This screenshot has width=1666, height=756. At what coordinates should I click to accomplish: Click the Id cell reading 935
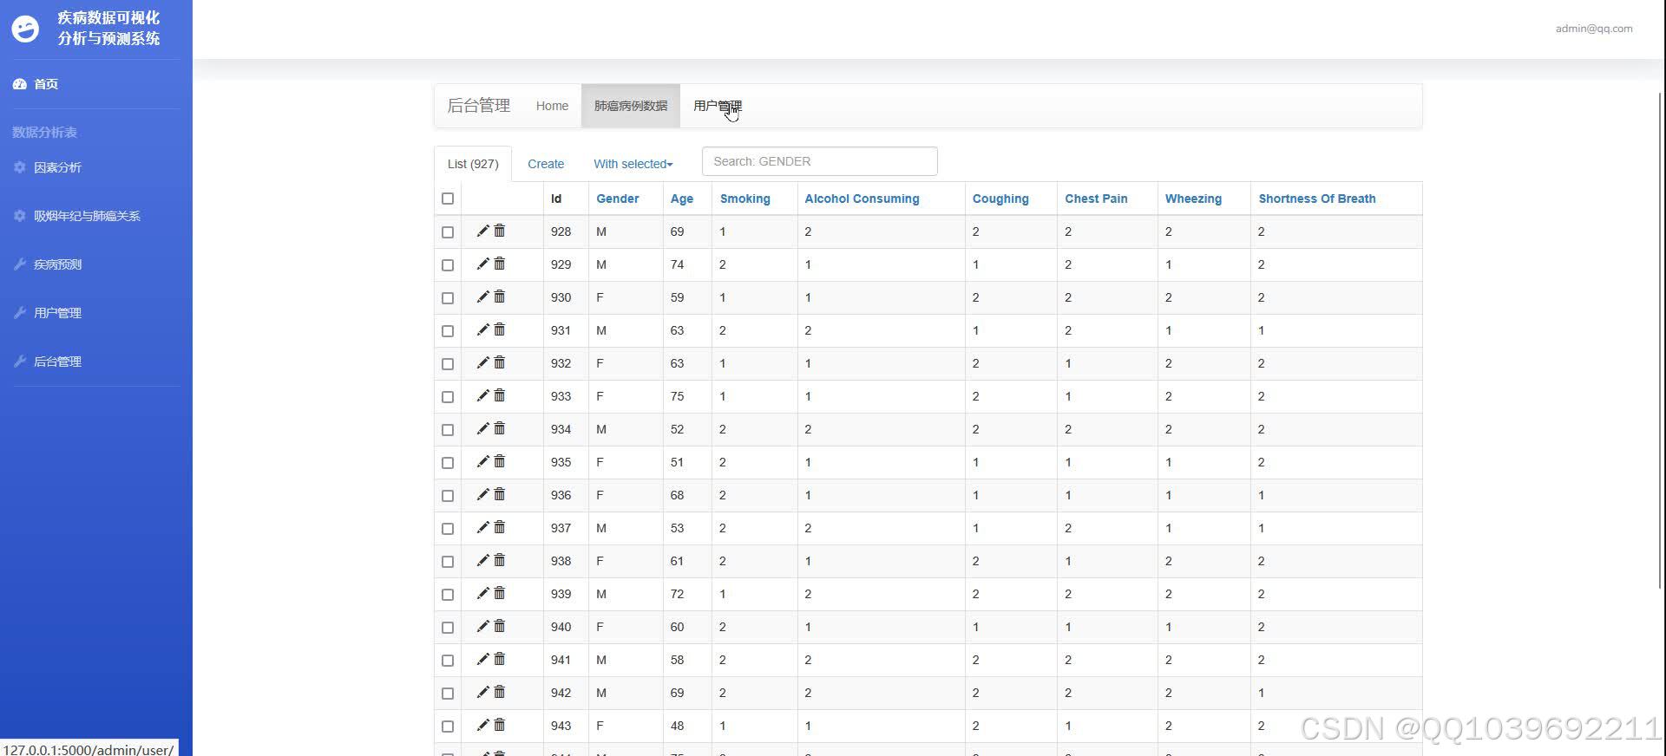pyautogui.click(x=561, y=462)
